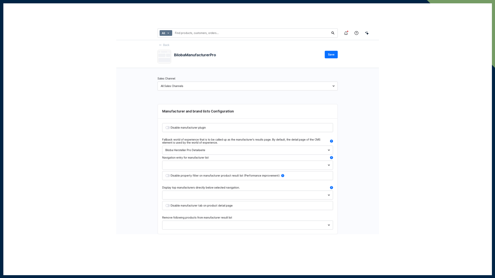Toggle Disable property filter switch
This screenshot has height=278, width=495.
coord(168,176)
